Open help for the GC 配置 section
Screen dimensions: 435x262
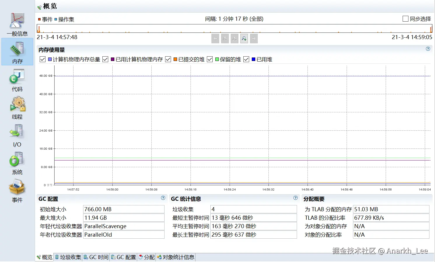[163, 198]
